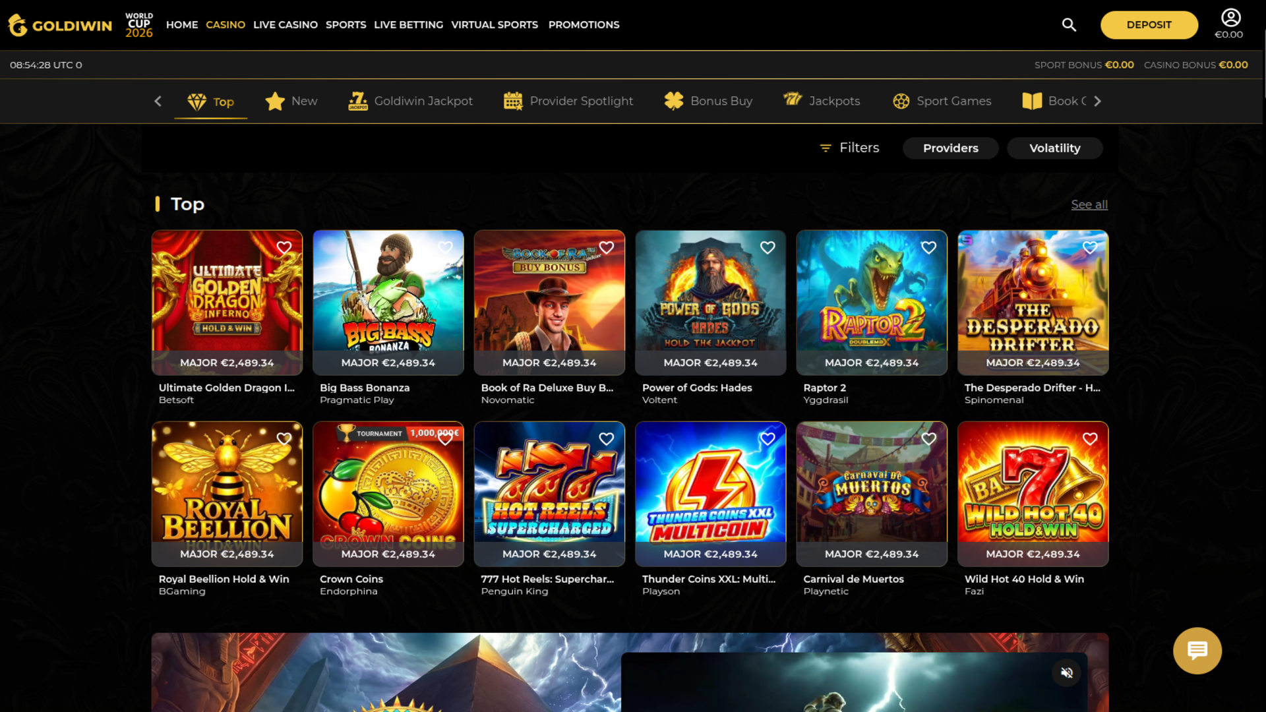This screenshot has width=1266, height=712.
Task: Open Book of Ra Deluxe thumbnail
Action: click(549, 303)
